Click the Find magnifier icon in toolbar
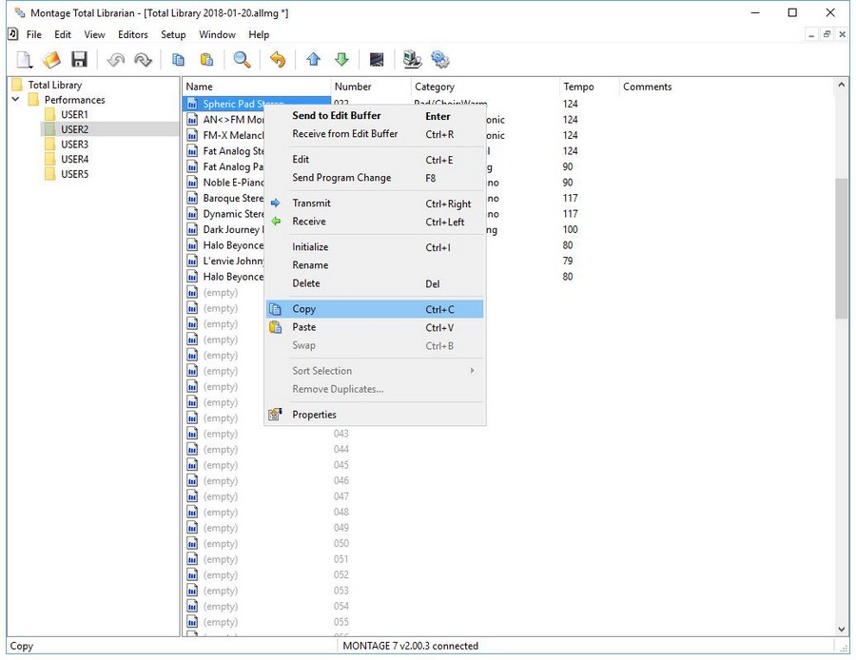The width and height of the screenshot is (856, 660). coord(243,60)
